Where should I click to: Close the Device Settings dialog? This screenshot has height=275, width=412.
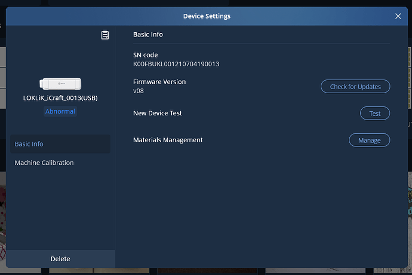coord(398,16)
